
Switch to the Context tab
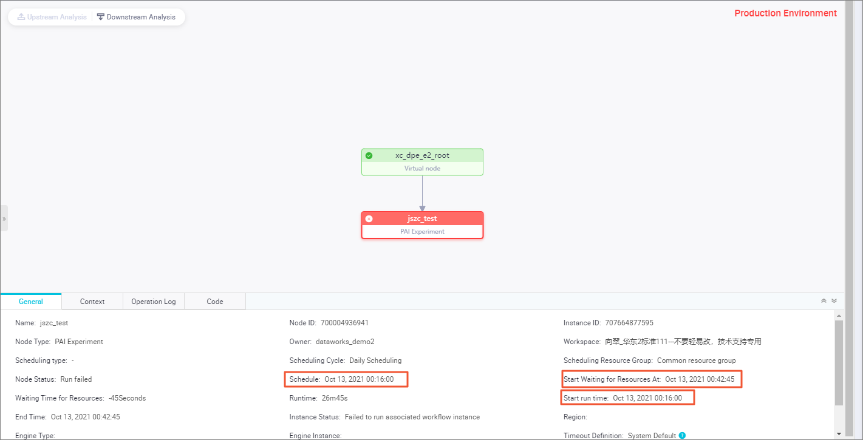(92, 302)
